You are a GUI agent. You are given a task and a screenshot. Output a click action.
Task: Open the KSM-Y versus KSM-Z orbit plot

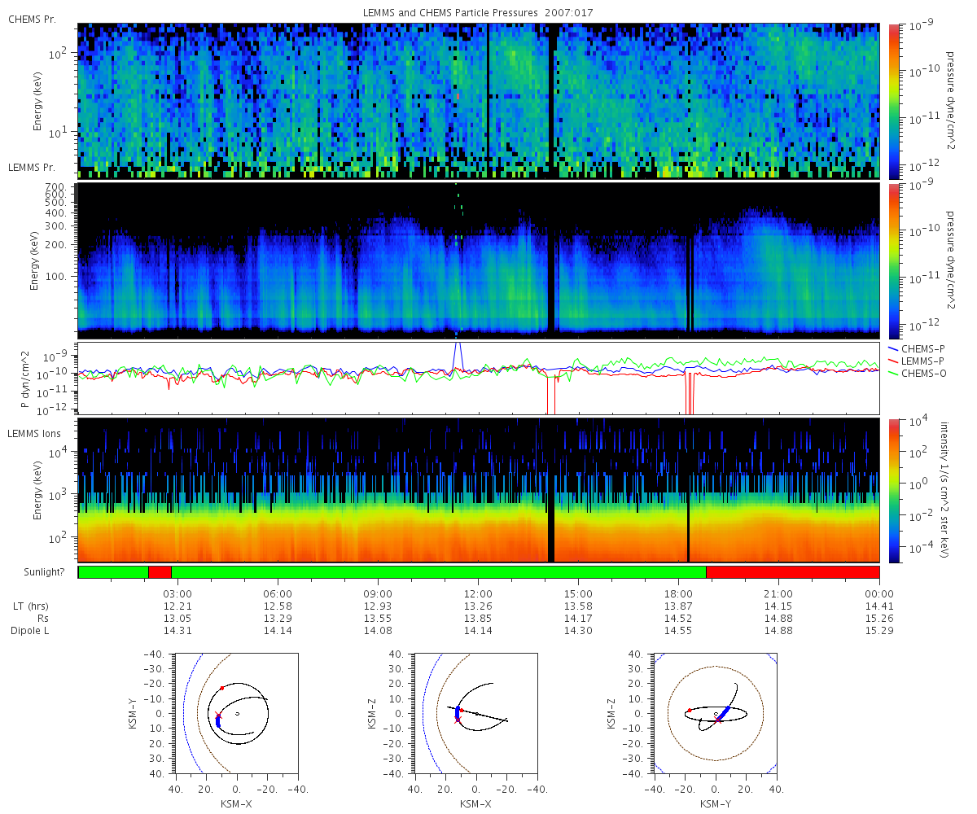(x=715, y=713)
